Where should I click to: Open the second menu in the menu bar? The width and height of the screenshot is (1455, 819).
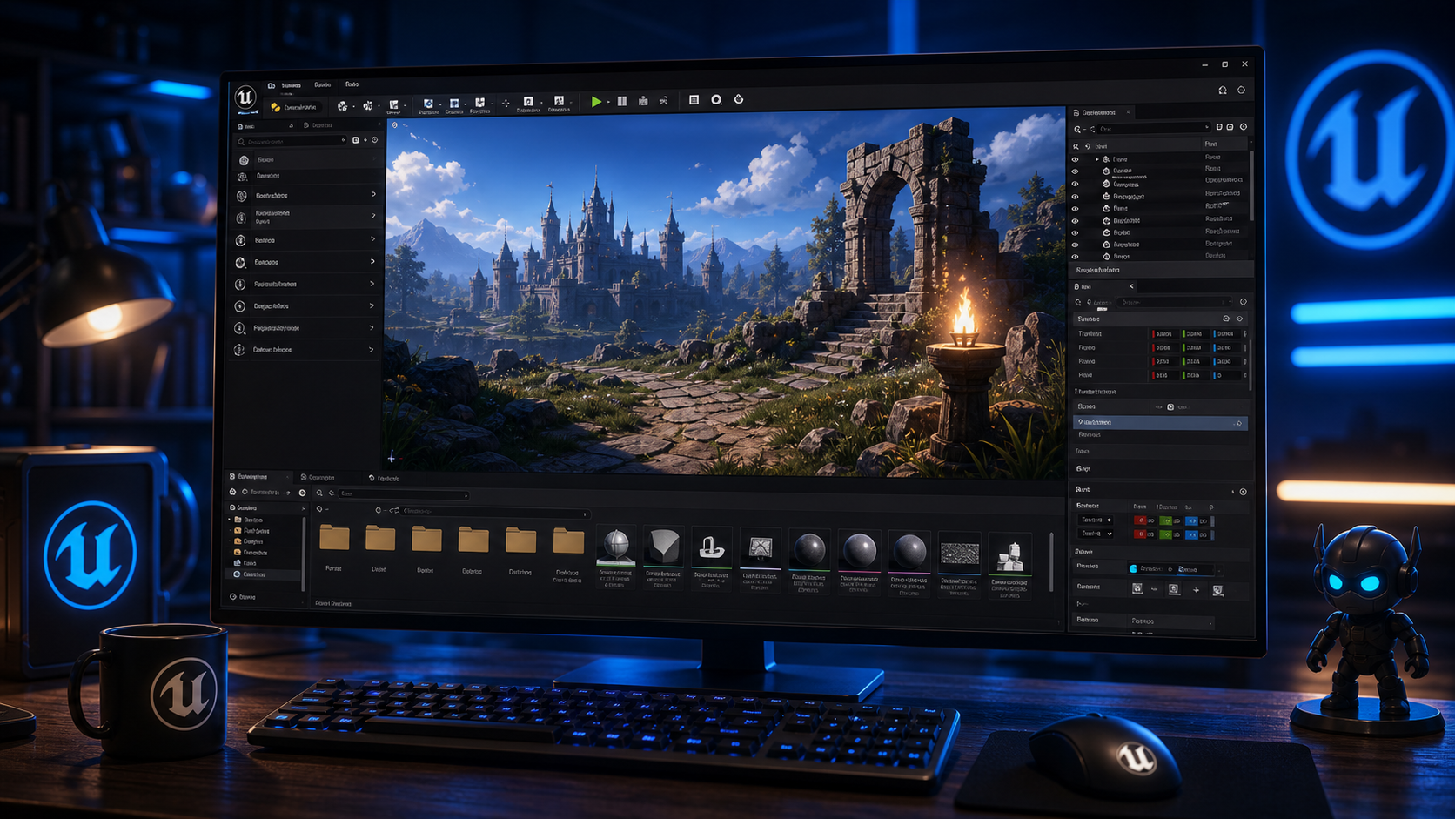(323, 85)
